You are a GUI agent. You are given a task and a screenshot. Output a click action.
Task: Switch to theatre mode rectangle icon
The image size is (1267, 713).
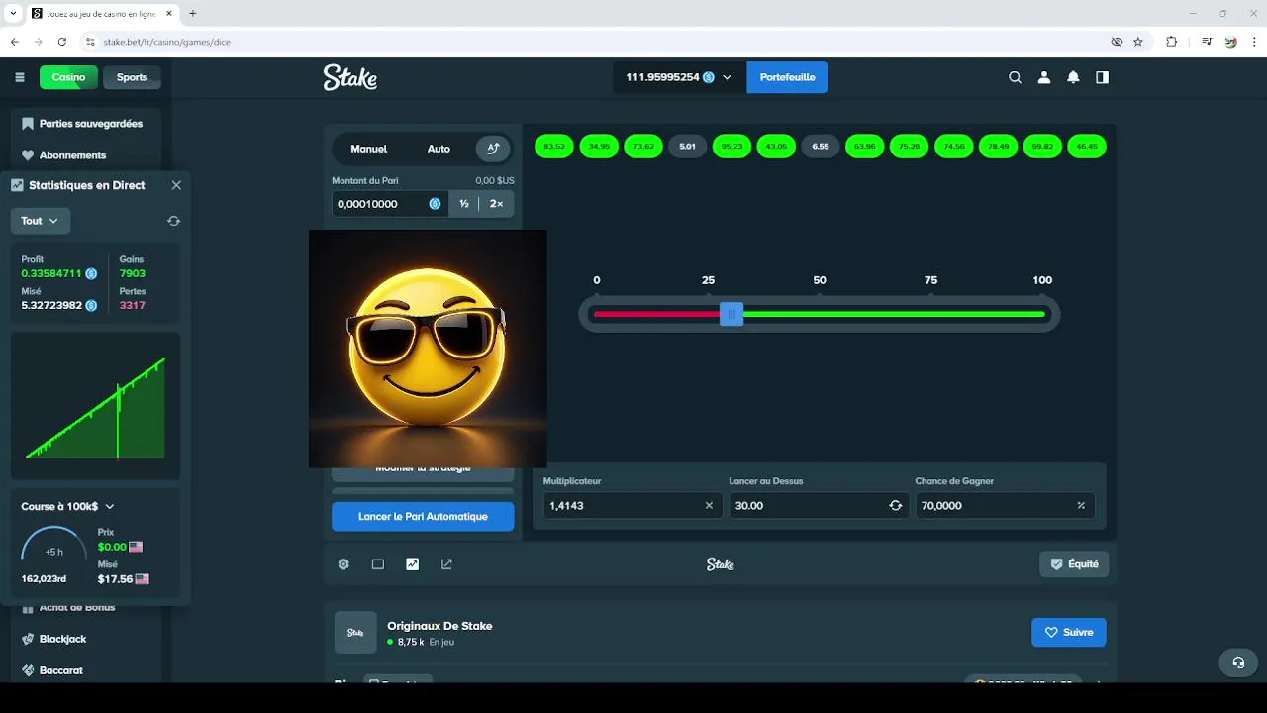(378, 564)
